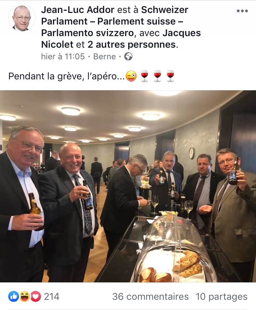Click the first wine glass emoji
The height and width of the screenshot is (310, 256).
(144, 76)
